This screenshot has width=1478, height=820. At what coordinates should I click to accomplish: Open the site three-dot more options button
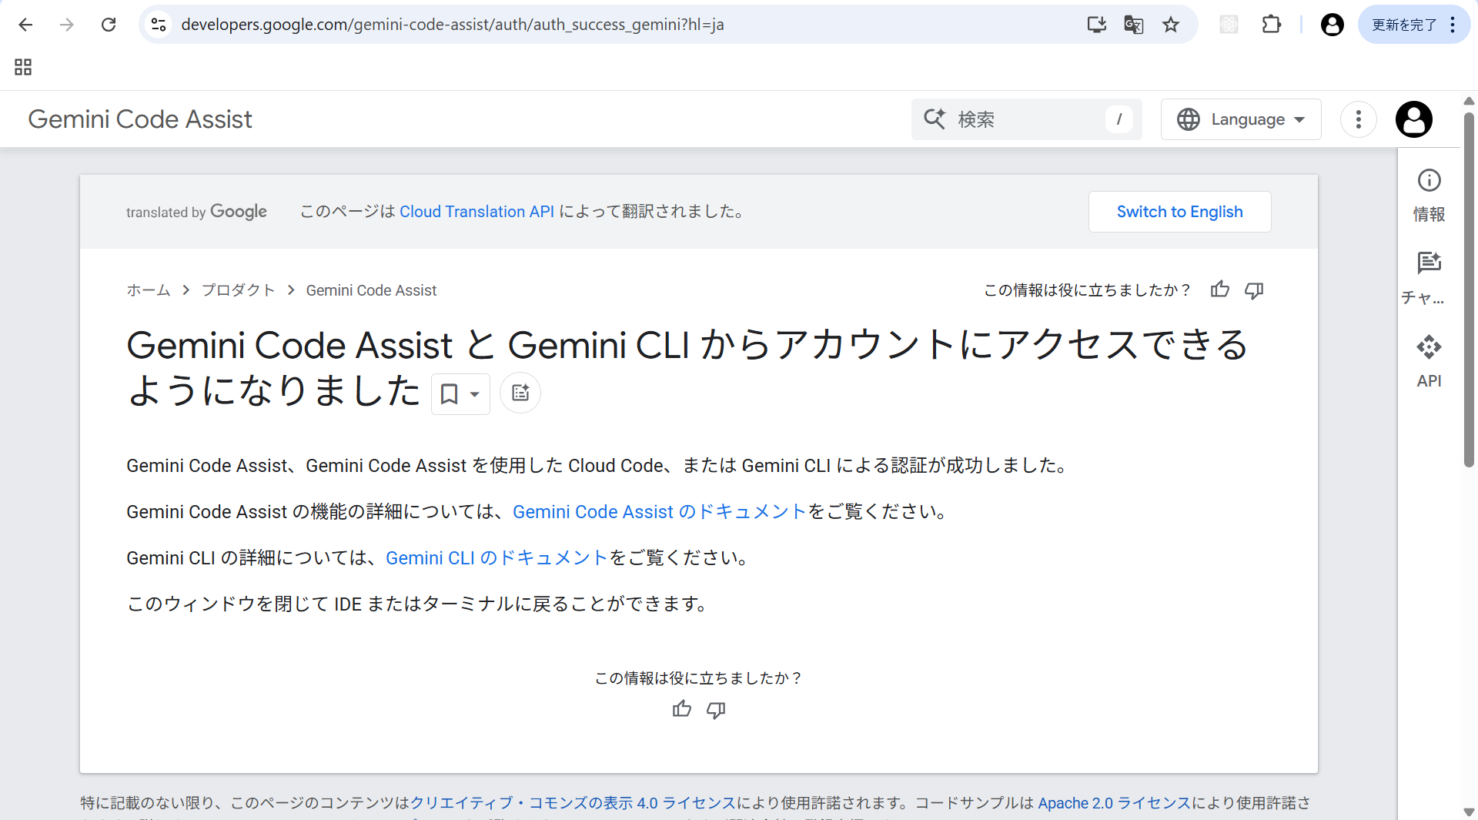click(x=1358, y=119)
